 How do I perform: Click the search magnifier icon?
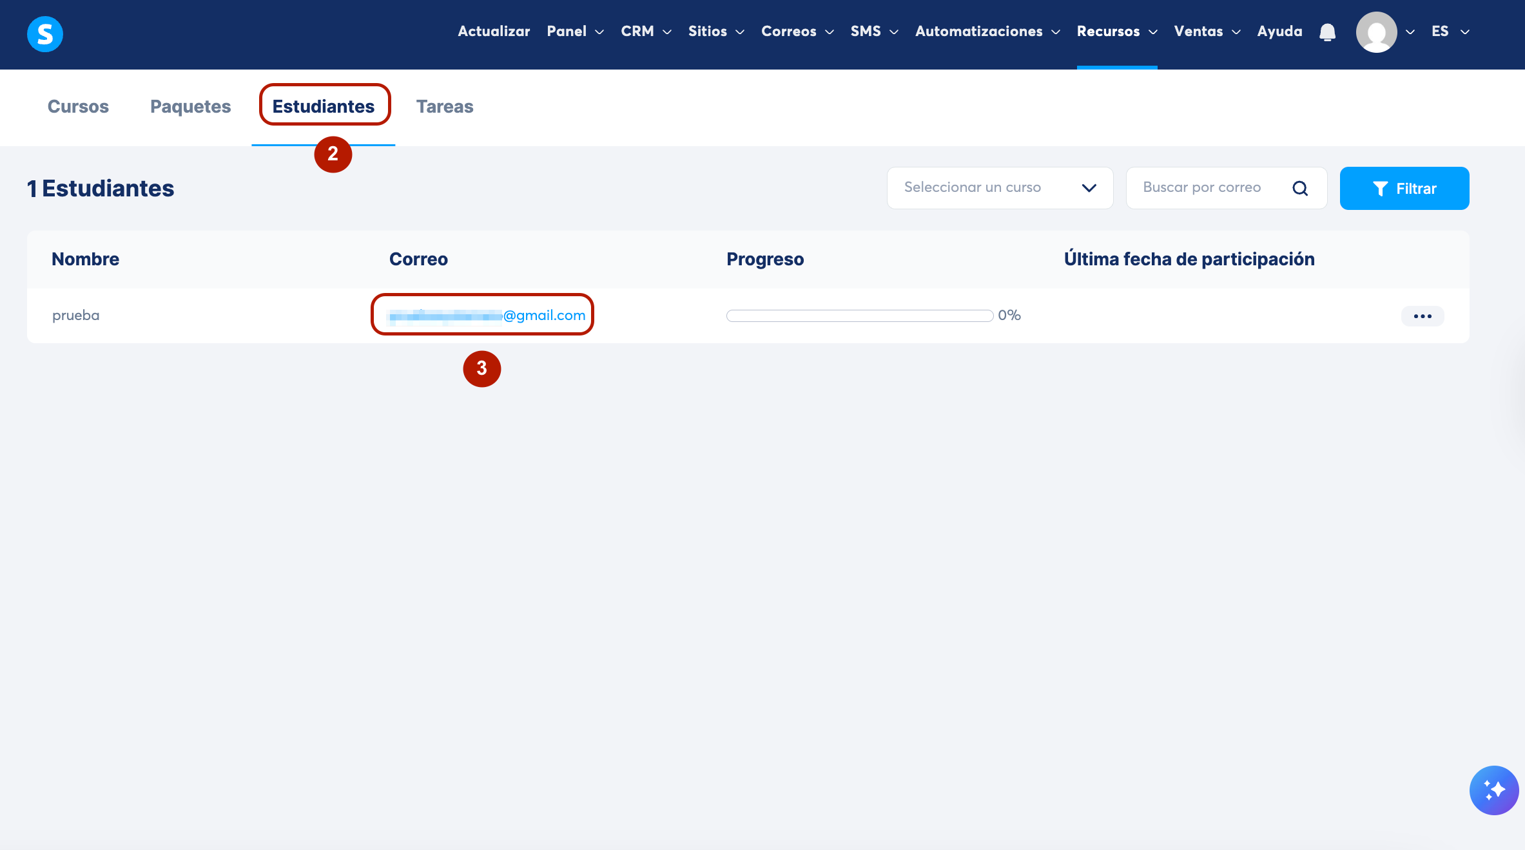[1300, 188]
